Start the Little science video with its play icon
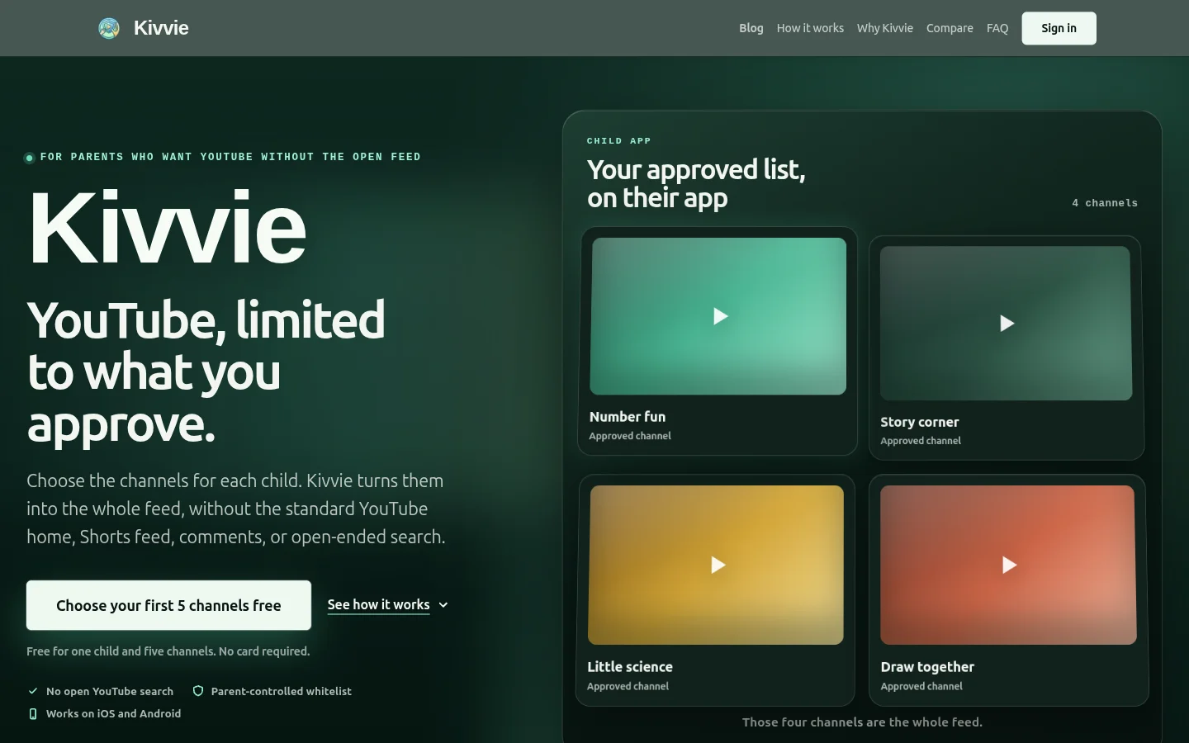Screen dimensions: 1189x743 tap(718, 565)
